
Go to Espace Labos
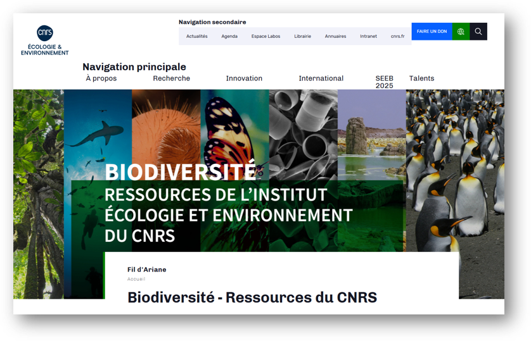(265, 36)
